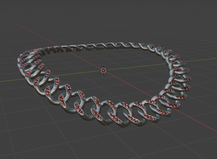Click the 3D cursor at the world origin
Image resolution: width=217 pixels, height=159 pixels.
click(104, 70)
